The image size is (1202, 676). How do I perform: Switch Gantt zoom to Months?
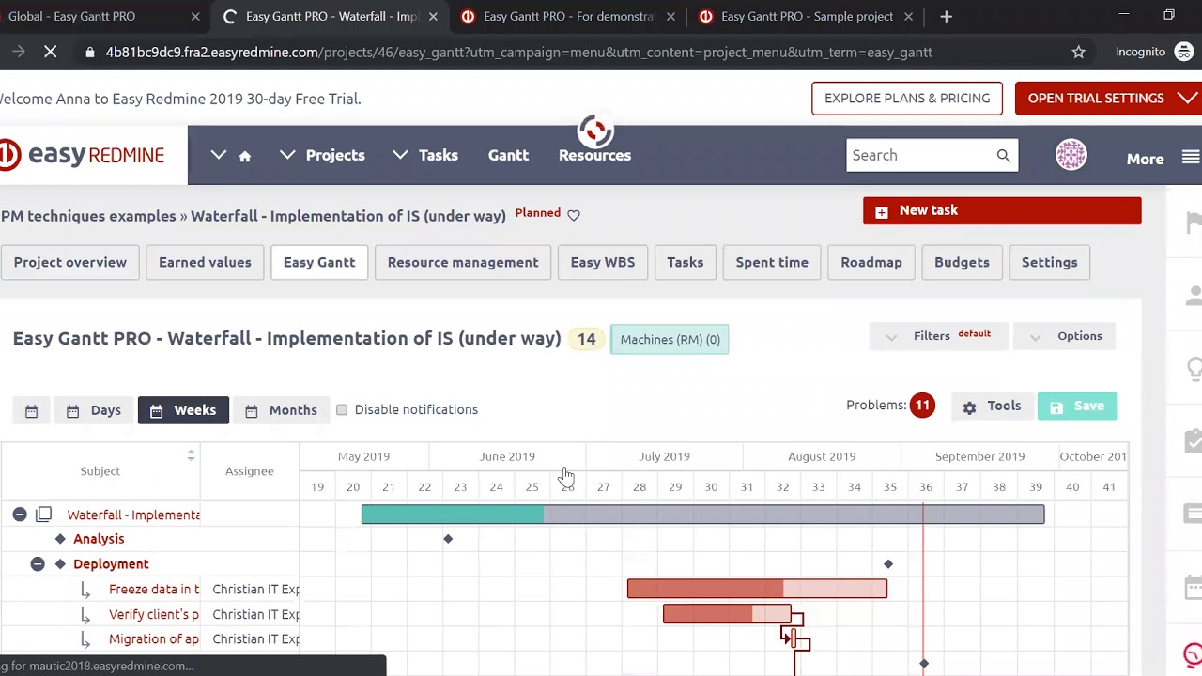coord(281,410)
